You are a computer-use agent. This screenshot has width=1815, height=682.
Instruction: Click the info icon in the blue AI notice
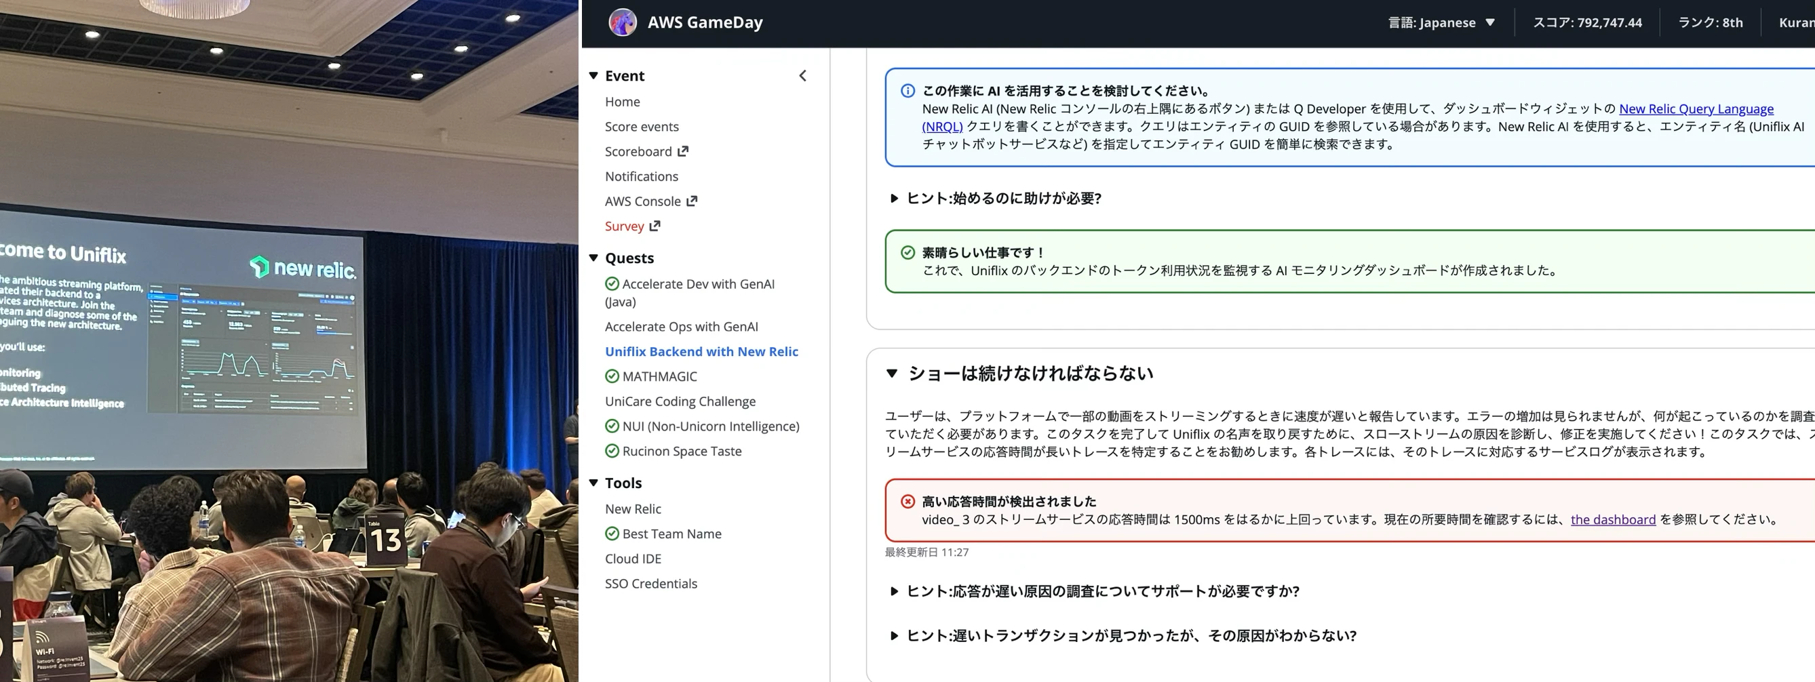pyautogui.click(x=907, y=91)
